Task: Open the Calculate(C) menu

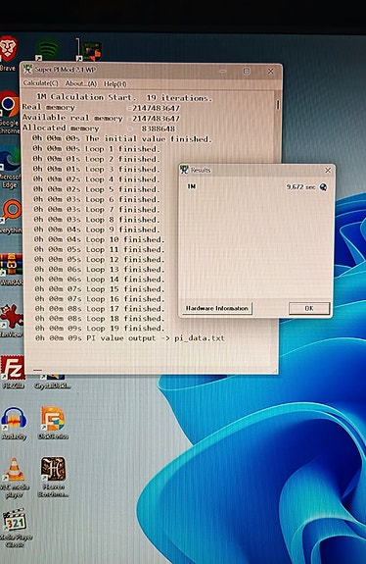Action: (x=40, y=83)
